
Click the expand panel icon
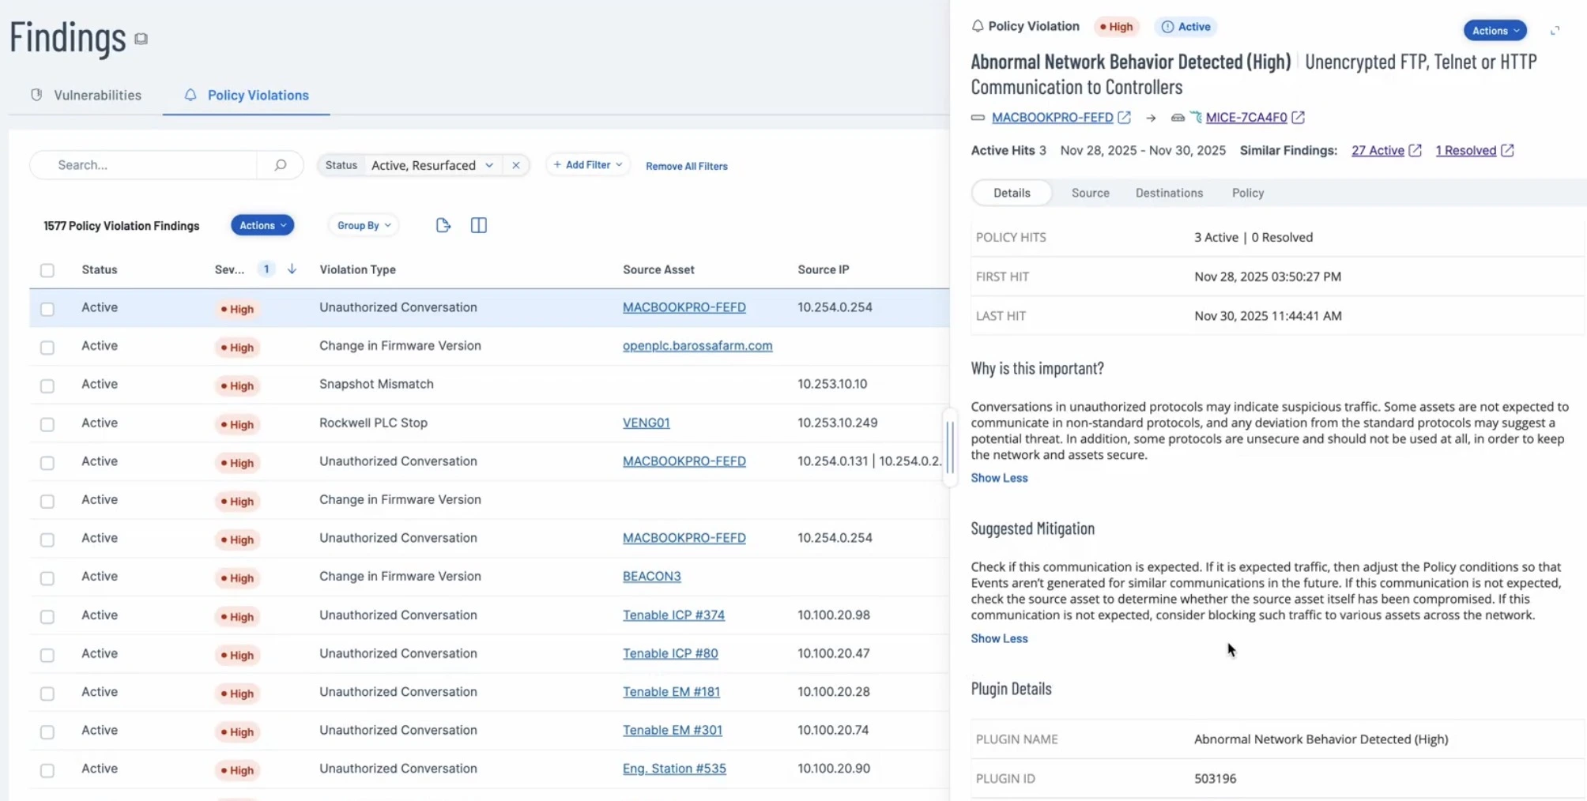(x=1555, y=31)
